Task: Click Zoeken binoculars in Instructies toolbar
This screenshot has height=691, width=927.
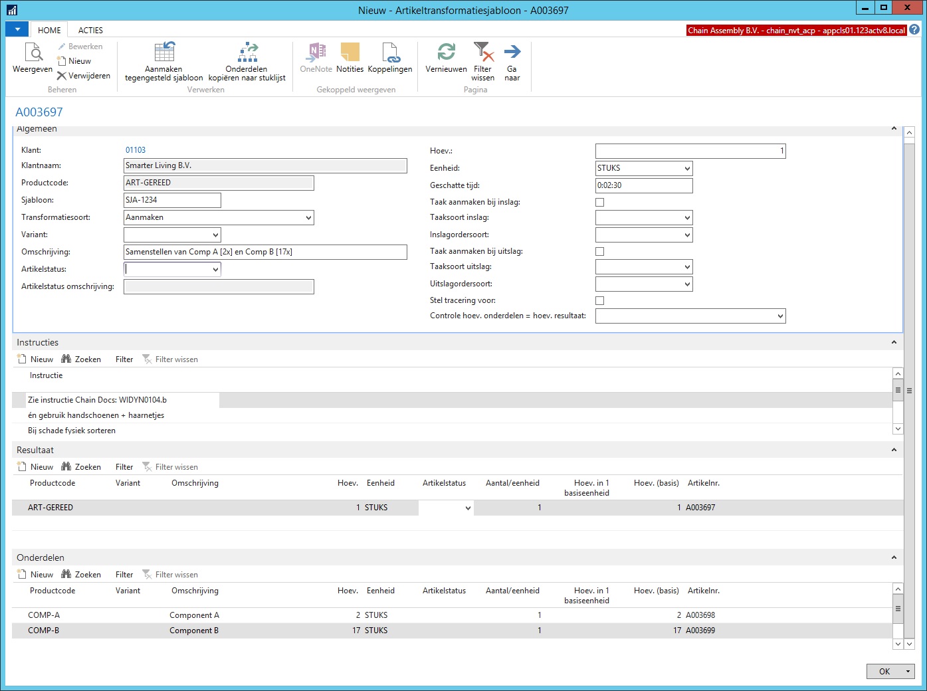Action: tap(81, 359)
